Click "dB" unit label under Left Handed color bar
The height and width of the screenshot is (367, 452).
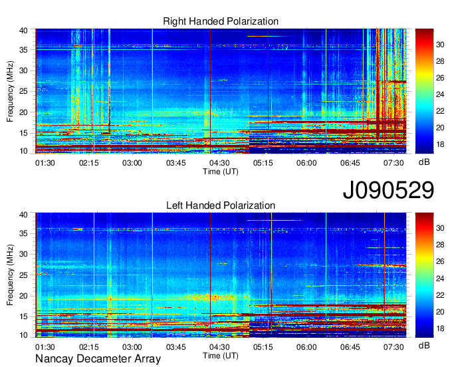point(424,346)
